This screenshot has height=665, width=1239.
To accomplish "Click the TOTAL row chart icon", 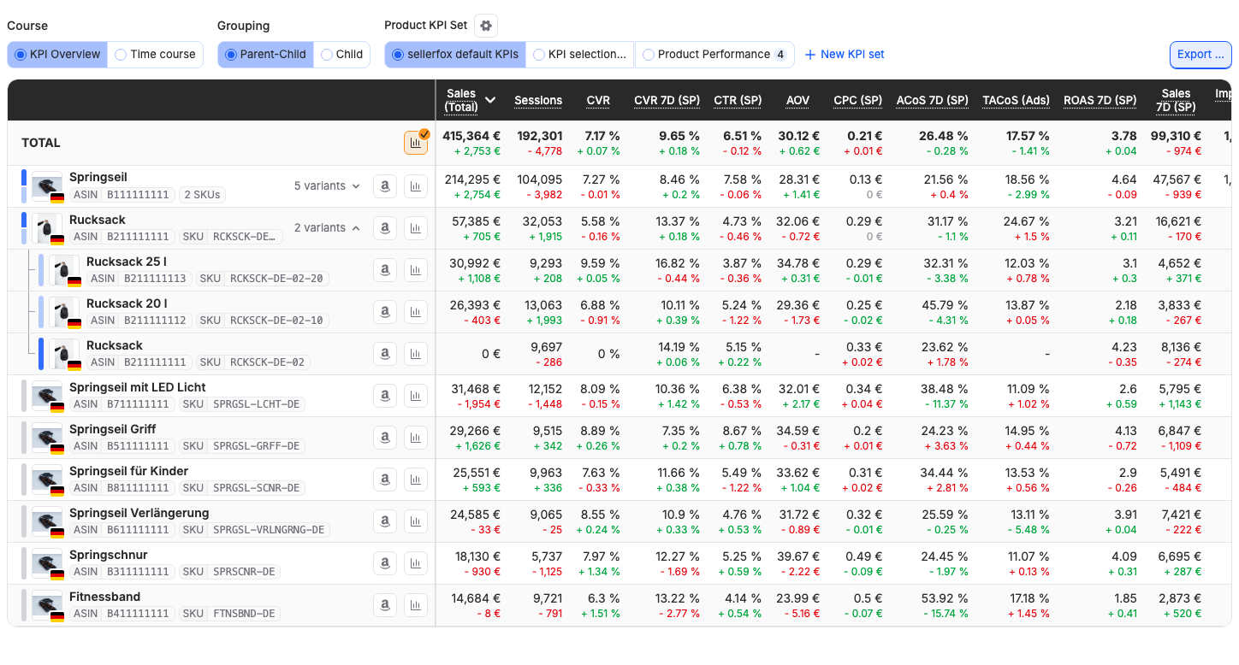I will click(x=416, y=143).
